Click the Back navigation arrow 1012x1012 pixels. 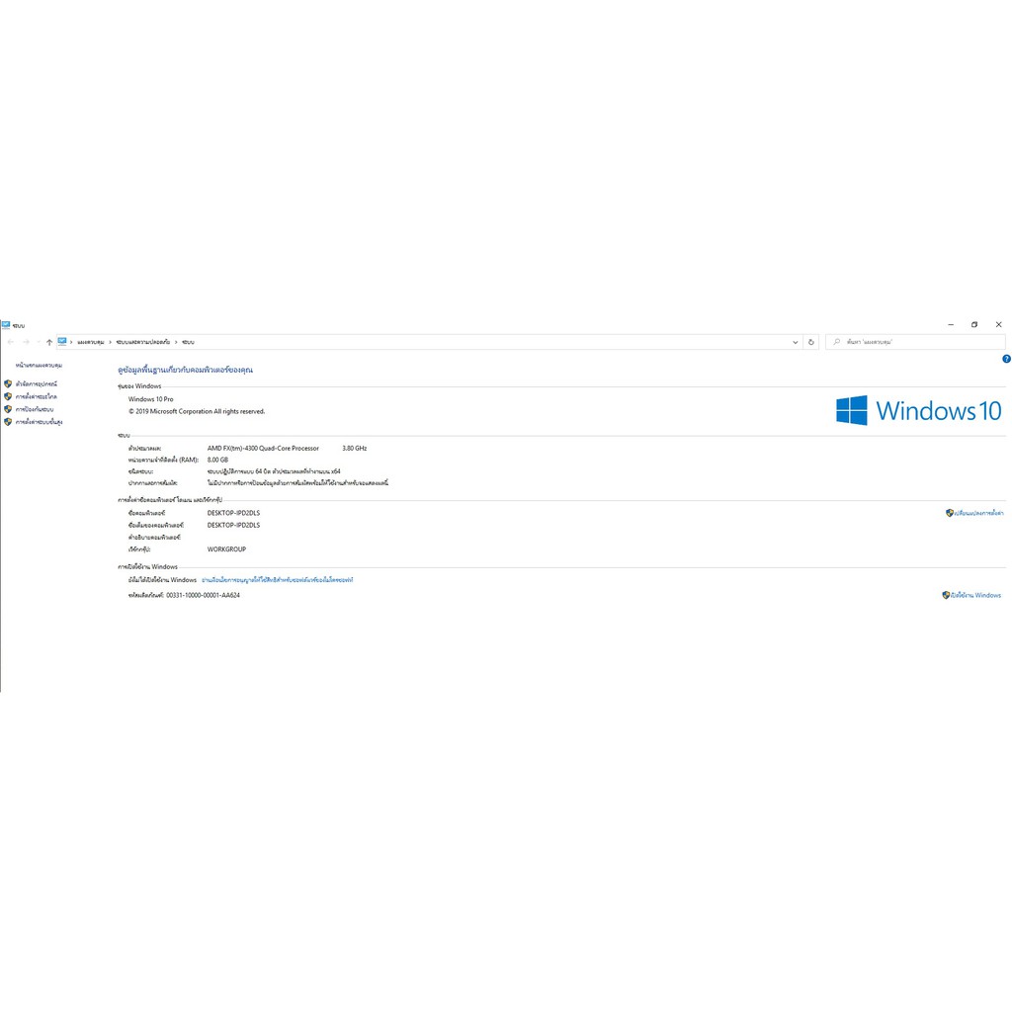pyautogui.click(x=11, y=342)
